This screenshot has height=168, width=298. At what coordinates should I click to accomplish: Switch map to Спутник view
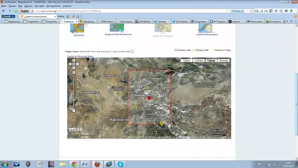point(199,61)
